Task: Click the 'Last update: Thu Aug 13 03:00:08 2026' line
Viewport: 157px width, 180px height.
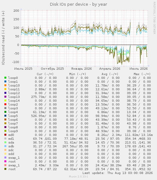Action: (118, 173)
